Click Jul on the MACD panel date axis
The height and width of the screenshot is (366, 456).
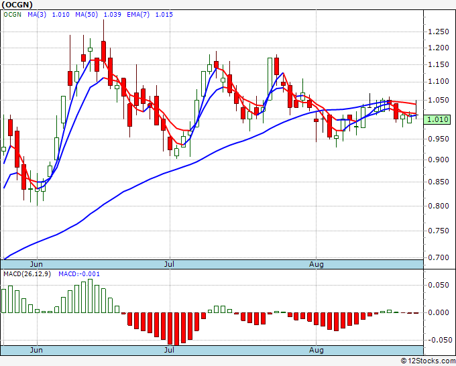coord(169,350)
